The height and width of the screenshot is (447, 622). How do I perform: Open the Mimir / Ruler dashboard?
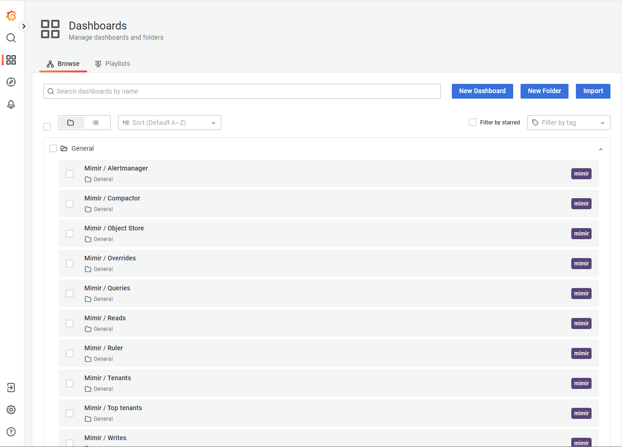click(104, 348)
